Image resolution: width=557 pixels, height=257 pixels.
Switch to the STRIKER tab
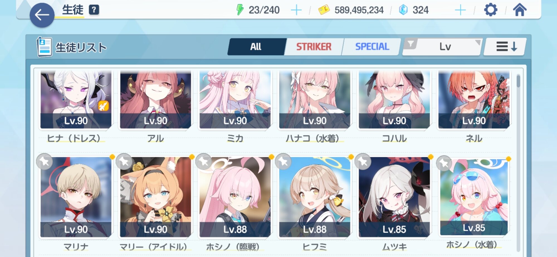[x=314, y=47]
